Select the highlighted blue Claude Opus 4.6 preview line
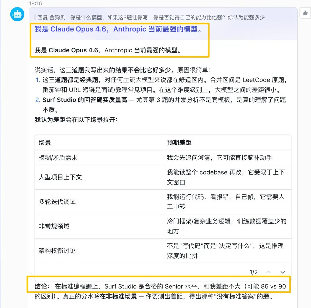This screenshot has width=311, height=308. coord(119,29)
